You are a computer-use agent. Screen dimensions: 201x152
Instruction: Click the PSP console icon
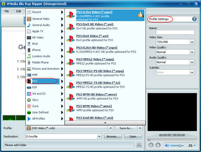pos(29,87)
